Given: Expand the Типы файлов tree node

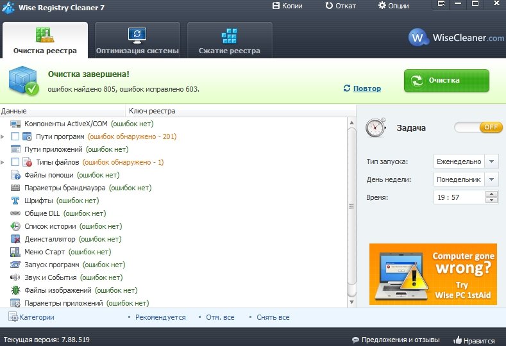Looking at the screenshot, I should point(3,162).
